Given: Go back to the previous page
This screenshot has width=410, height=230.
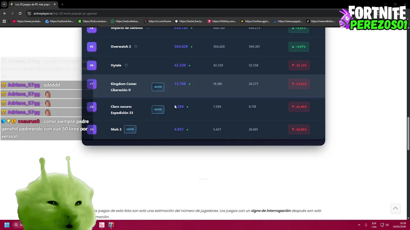Looking at the screenshot, I should (4, 13).
